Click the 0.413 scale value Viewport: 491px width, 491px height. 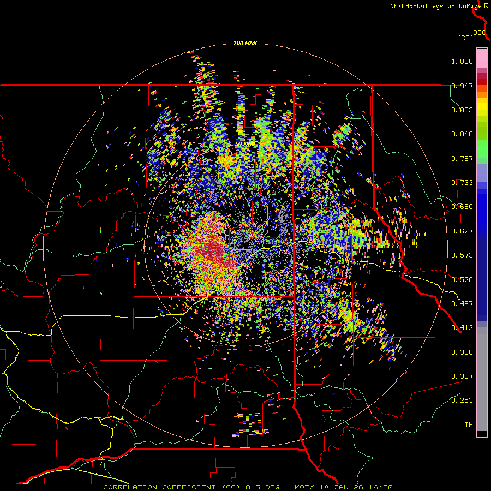[462, 328]
